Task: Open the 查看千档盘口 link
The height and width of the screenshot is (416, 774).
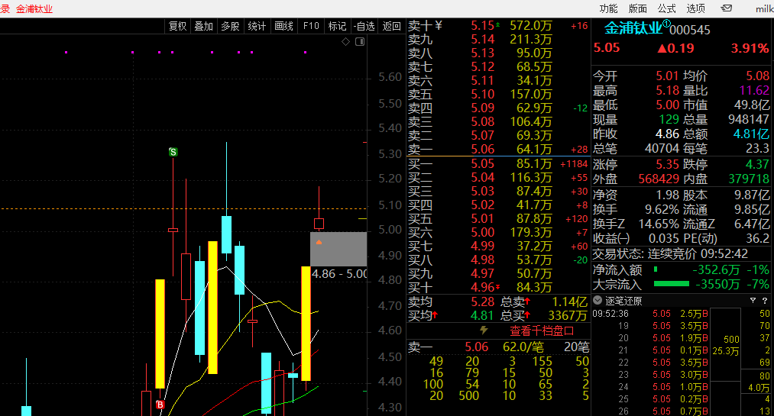Action: (x=542, y=331)
